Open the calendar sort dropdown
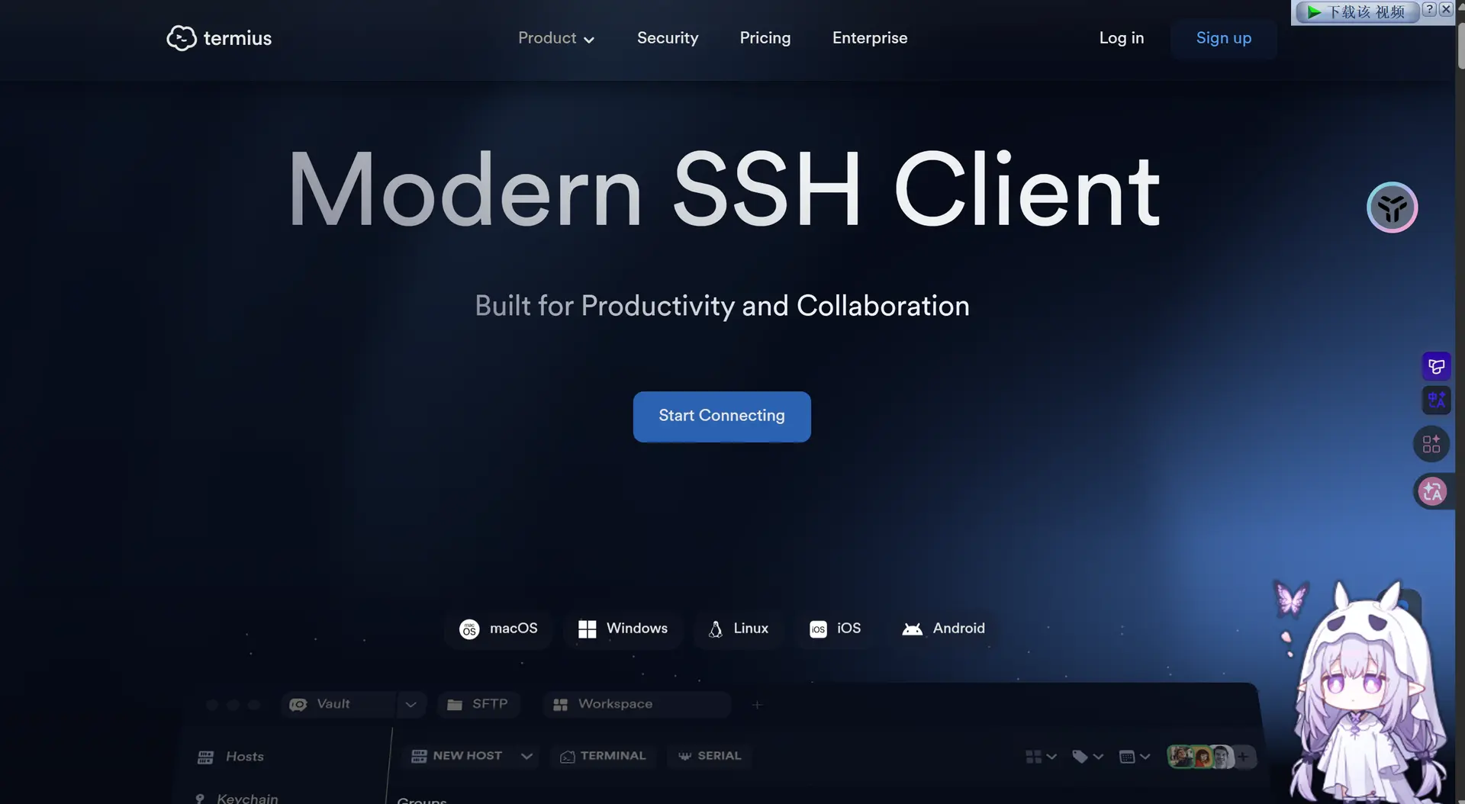This screenshot has width=1465, height=804. point(1135,757)
